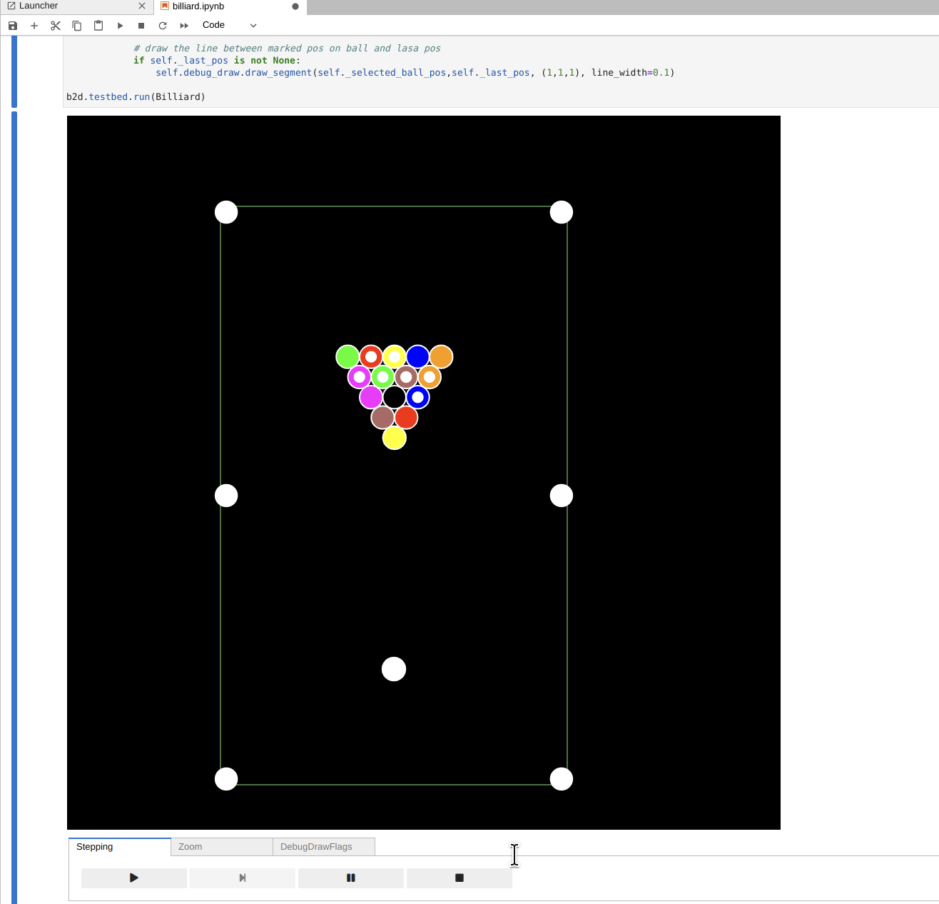Image resolution: width=939 pixels, height=904 pixels.
Task: Open the cell type dropdown showing Code
Action: 229,25
